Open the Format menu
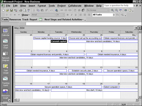The width and height of the screenshot is (142, 106). (42, 6)
